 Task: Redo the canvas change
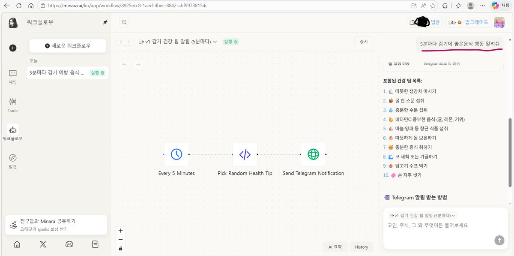pos(137,65)
